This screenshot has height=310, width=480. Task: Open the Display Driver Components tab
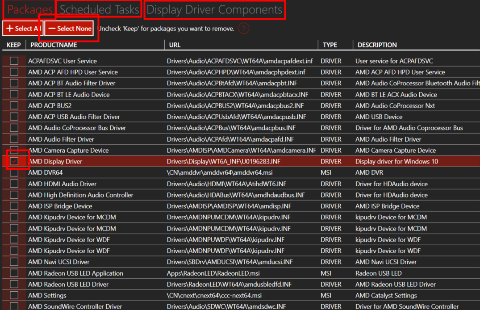pos(214,9)
